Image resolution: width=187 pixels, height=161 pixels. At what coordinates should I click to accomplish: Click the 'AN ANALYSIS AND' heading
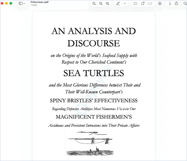pos(93,31)
